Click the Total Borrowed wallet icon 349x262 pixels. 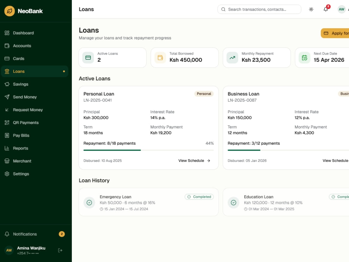pos(160,58)
